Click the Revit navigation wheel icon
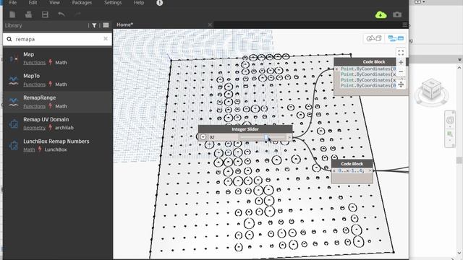This screenshot has width=463, height=260. [450, 121]
